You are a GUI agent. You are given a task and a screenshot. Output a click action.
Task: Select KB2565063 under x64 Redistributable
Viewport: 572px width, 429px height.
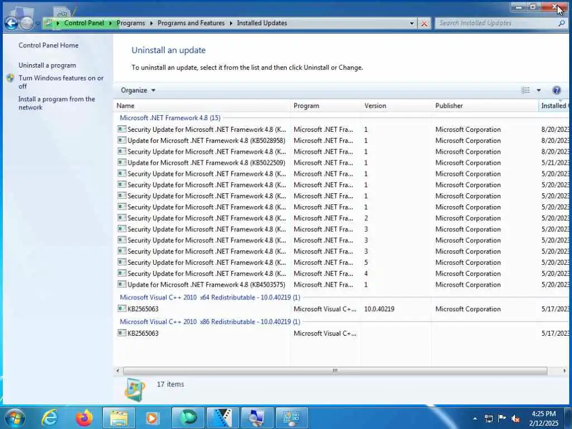(143, 309)
